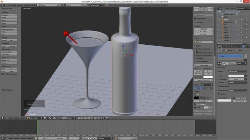This screenshot has width=250, height=140.
Task: Open the File menu
Action: [x=10, y=5]
